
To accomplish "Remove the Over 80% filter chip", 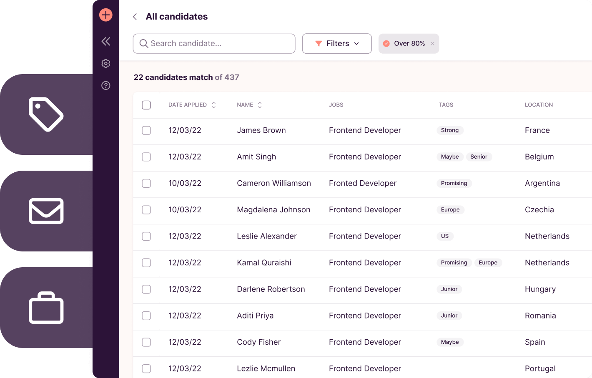I will click(x=433, y=44).
